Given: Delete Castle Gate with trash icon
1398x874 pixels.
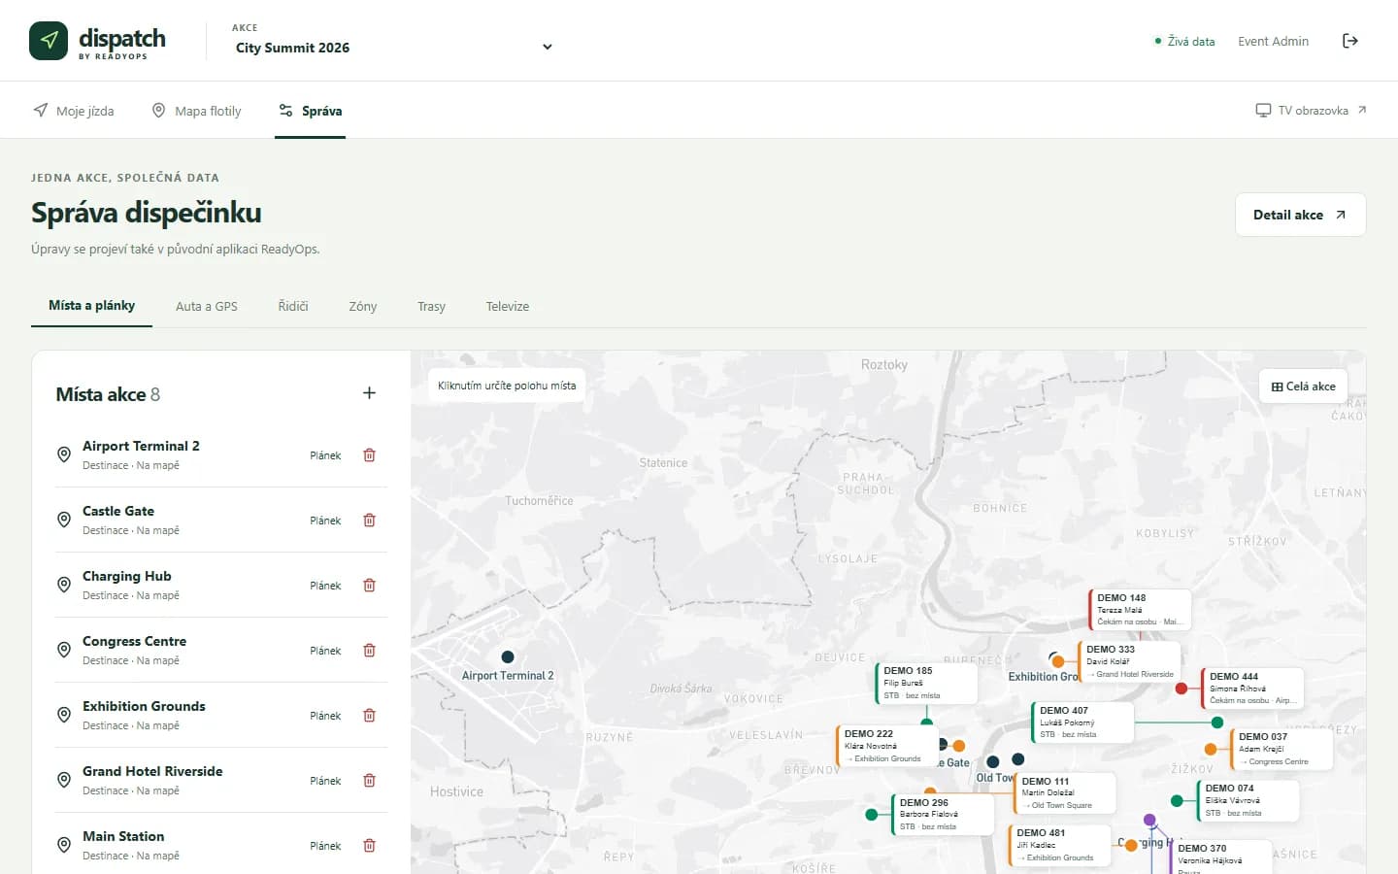Looking at the screenshot, I should 369,521.
